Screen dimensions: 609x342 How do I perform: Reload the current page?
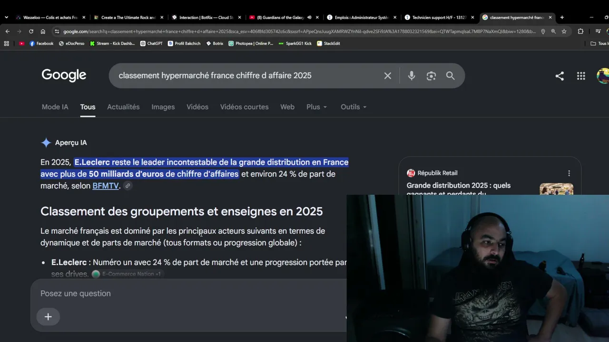[x=31, y=31]
